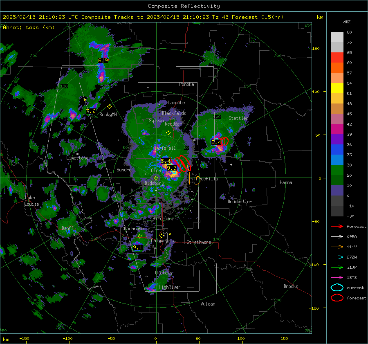Click the 9.9 storm top label
368x344 pixels.
[172, 168]
